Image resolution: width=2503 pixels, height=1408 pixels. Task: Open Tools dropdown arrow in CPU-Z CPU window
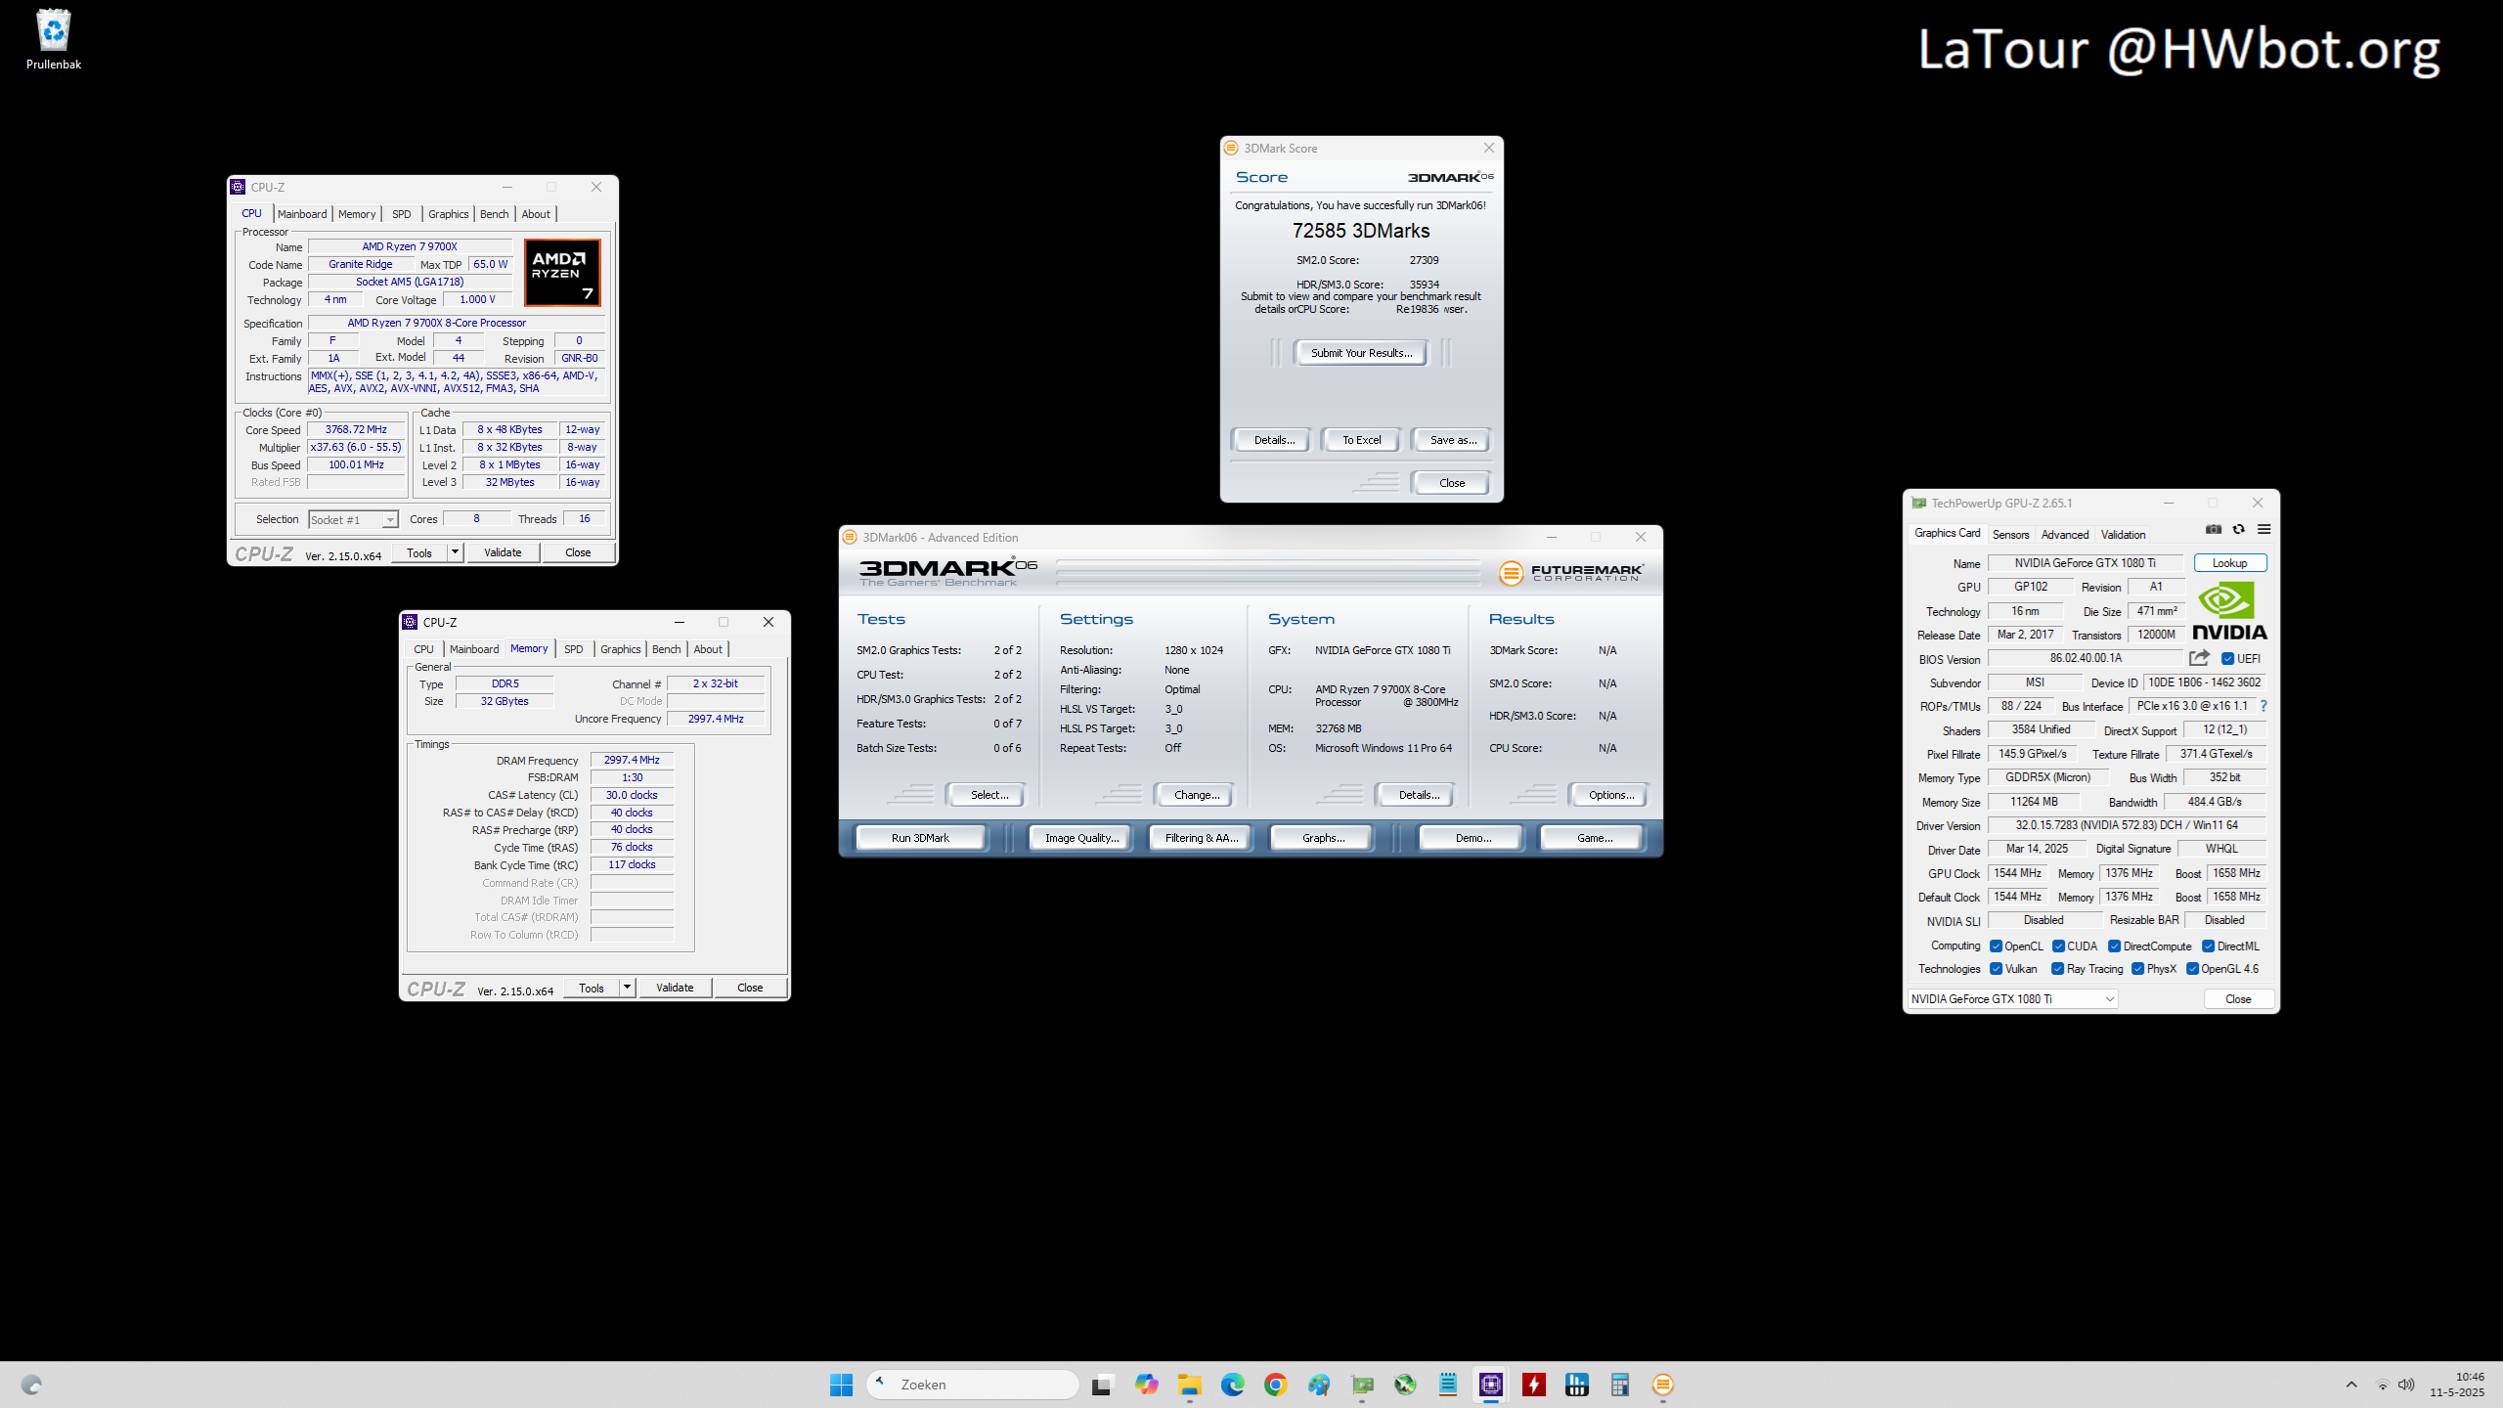[x=455, y=552]
